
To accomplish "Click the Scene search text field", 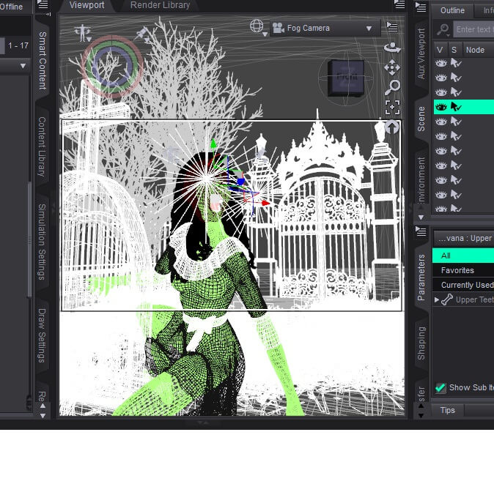I will [x=473, y=29].
